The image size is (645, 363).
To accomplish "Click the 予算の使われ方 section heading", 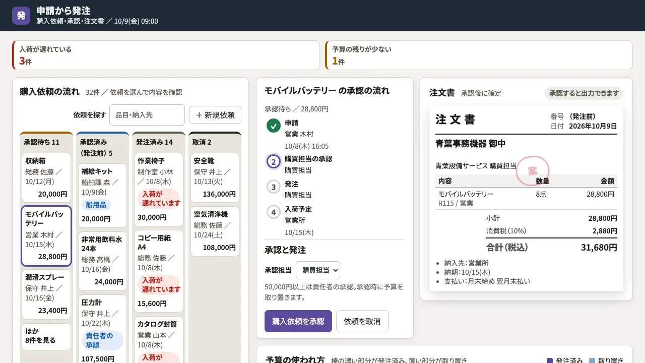I will pos(295,359).
